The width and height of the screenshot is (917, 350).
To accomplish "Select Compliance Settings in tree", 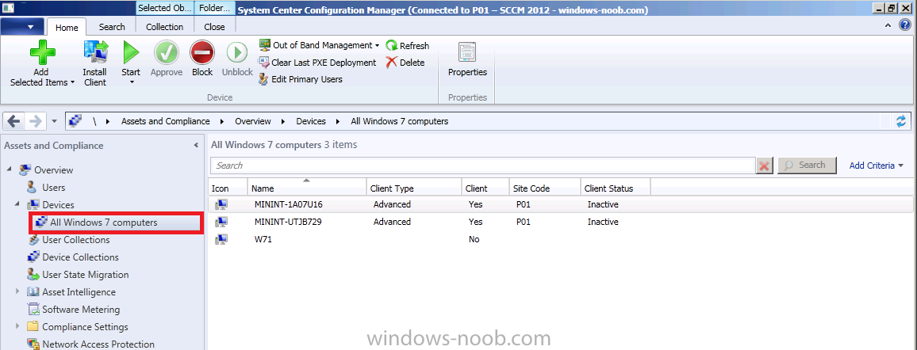I will (x=85, y=327).
